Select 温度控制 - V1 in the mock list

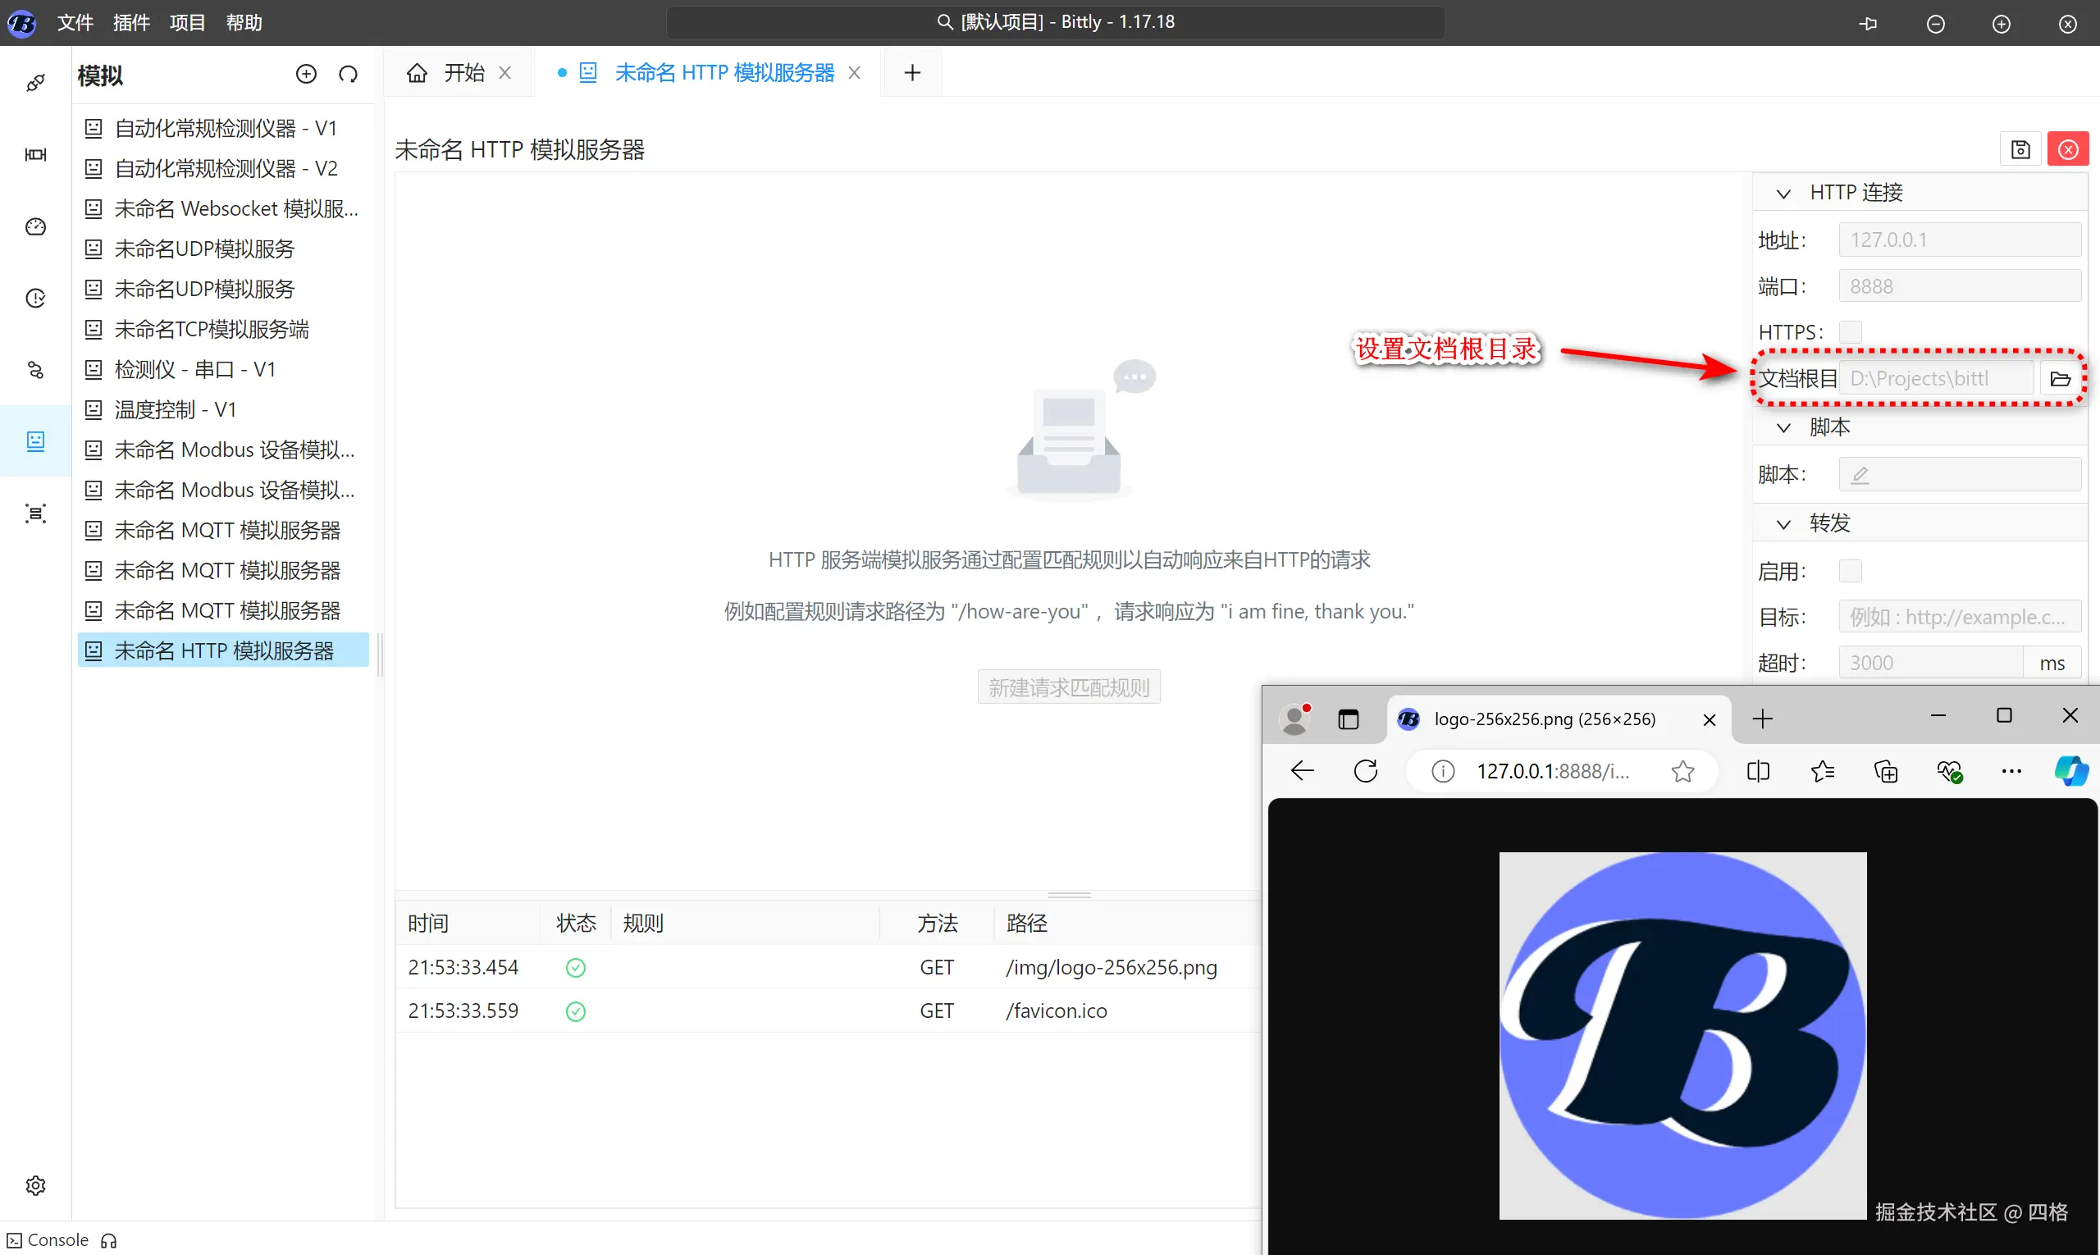pyautogui.click(x=175, y=410)
